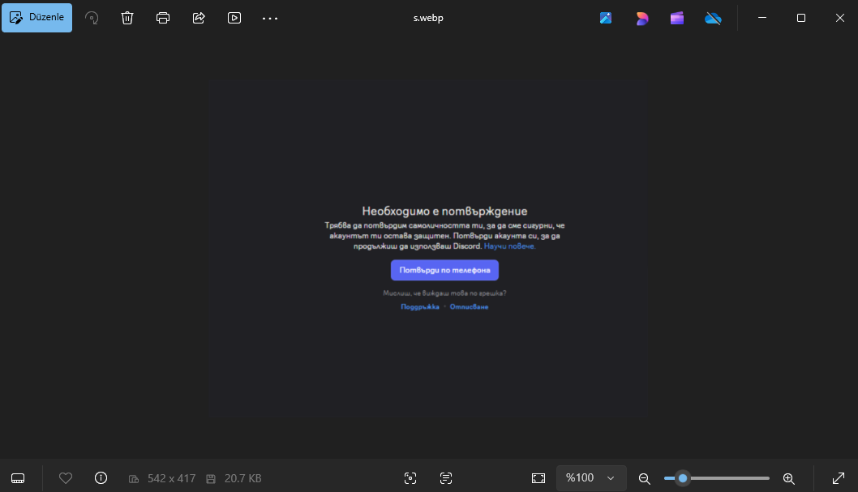
Task: Click the Научи повече link in image
Action: (x=509, y=246)
